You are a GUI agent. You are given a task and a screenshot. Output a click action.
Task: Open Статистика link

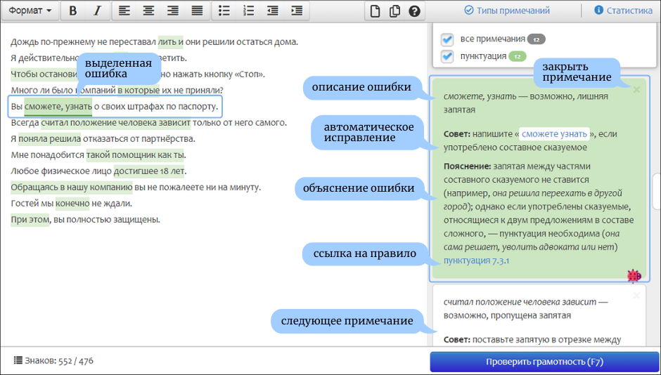623,11
